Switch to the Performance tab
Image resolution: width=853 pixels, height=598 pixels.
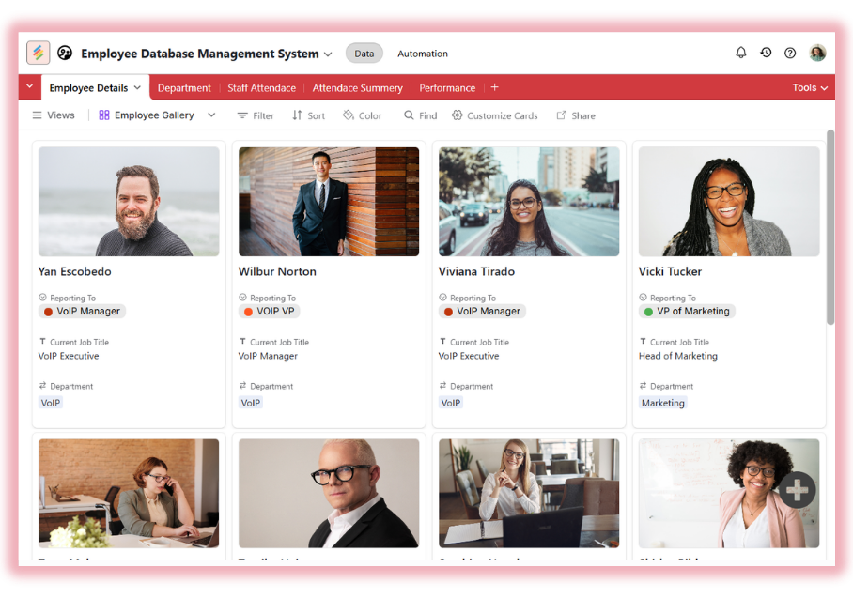click(447, 88)
